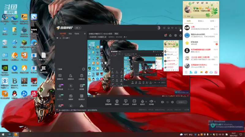The width and height of the screenshot is (245, 137).
Task: Open 我的Android手机 chat in QQ
Action: (201, 35)
